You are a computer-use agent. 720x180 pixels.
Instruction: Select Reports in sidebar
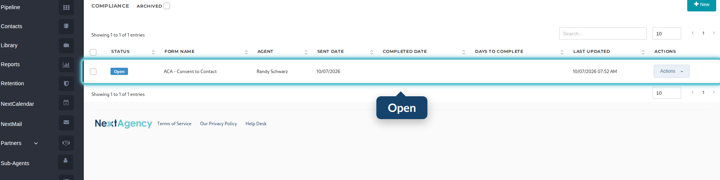click(x=10, y=64)
